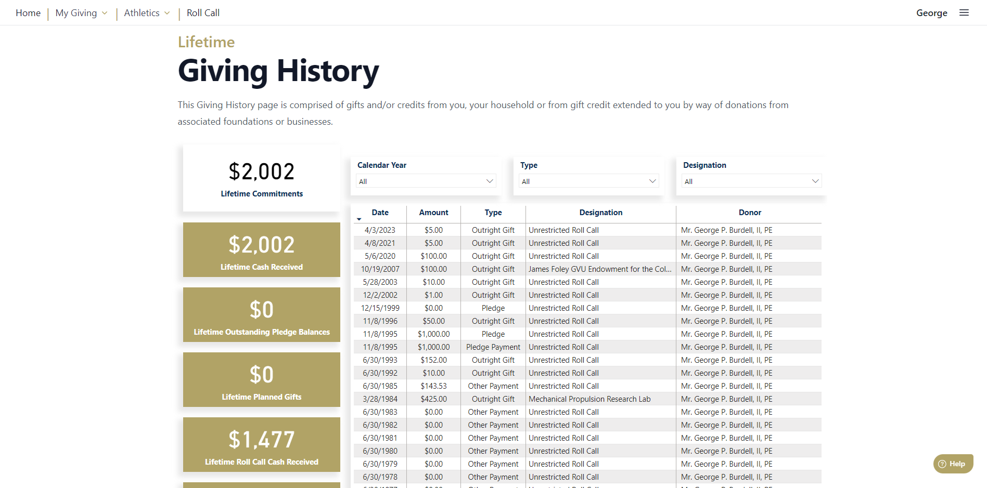Image resolution: width=987 pixels, height=488 pixels.
Task: Sort table by Amount column header
Action: point(433,213)
